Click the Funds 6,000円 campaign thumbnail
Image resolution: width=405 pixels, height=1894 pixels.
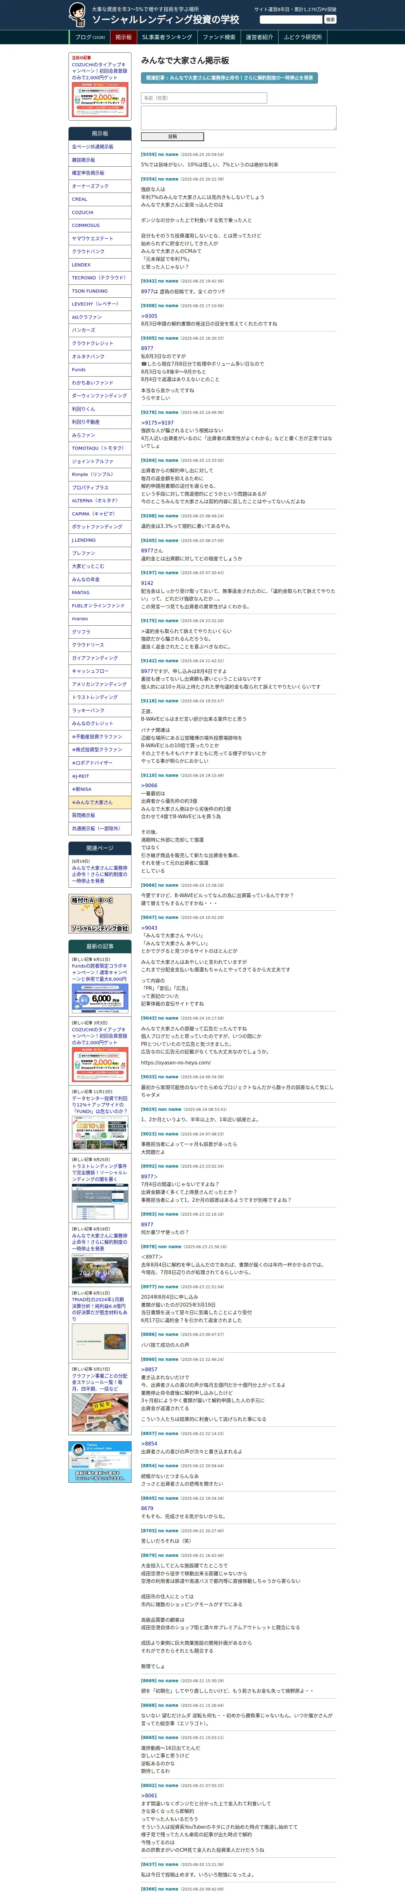tap(100, 998)
